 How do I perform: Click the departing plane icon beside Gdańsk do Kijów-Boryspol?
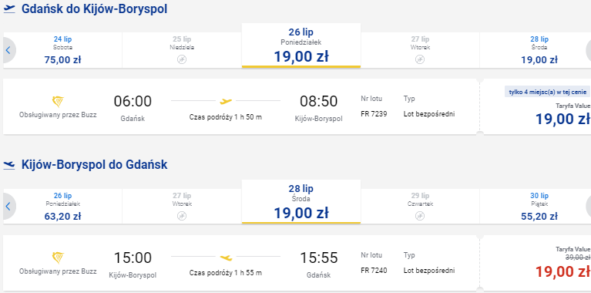[x=9, y=9]
